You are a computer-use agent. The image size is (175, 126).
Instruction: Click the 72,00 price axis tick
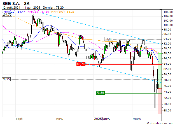(167, 98)
